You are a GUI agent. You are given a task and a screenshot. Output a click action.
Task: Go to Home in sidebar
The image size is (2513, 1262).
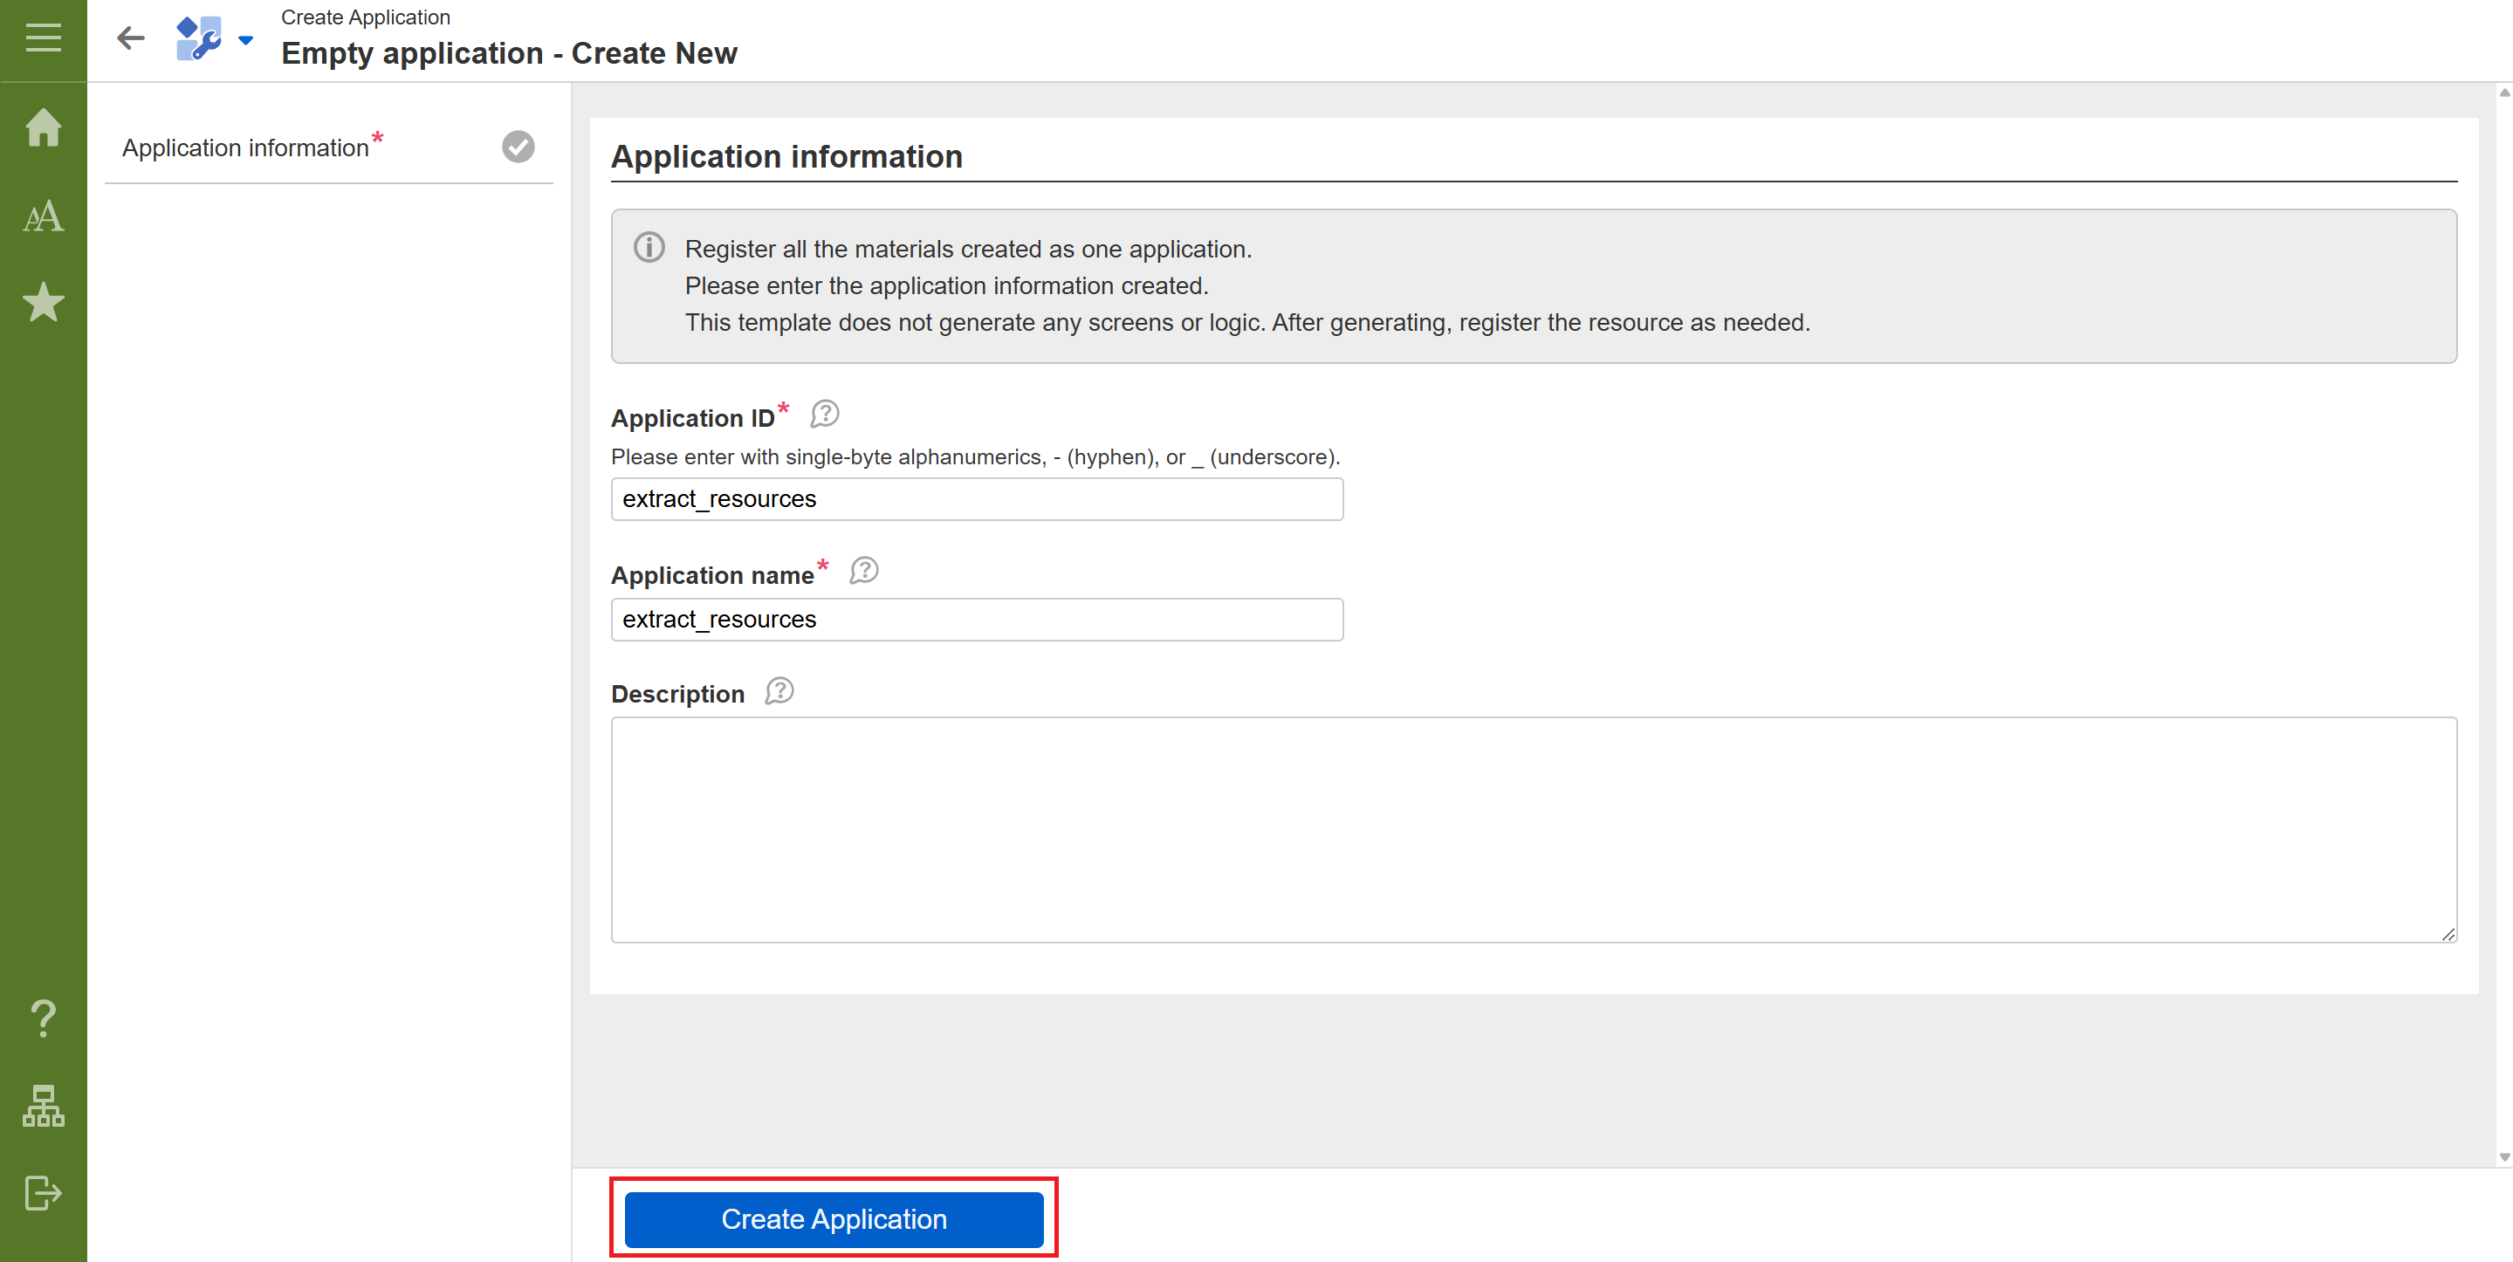[43, 127]
